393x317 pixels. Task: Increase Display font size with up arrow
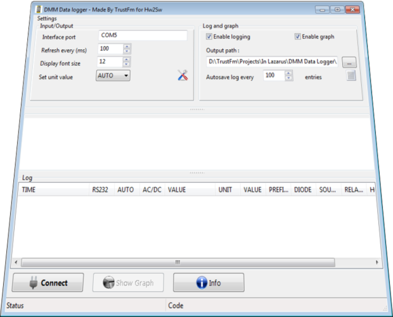[x=127, y=59]
